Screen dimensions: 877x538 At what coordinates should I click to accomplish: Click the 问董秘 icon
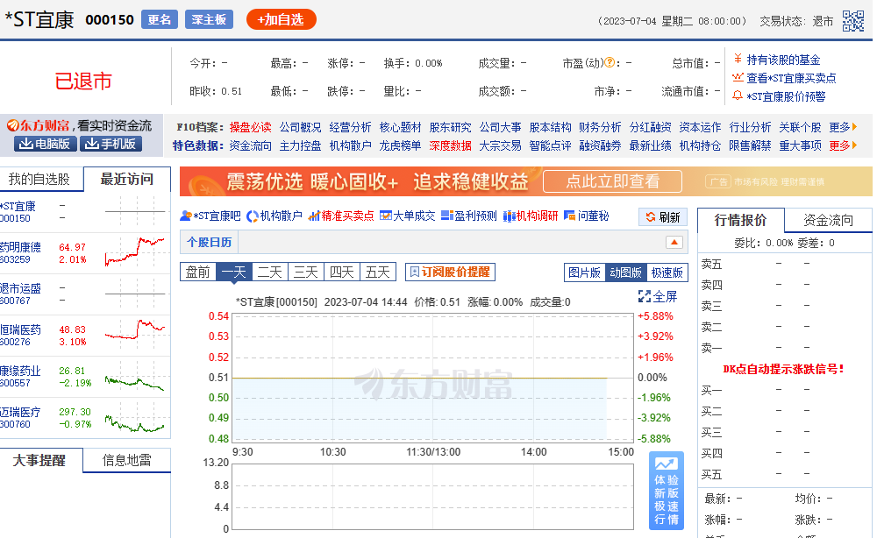click(569, 216)
